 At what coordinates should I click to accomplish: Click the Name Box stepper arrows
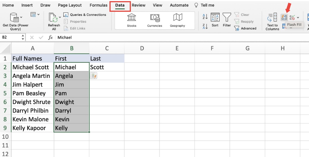(23, 37)
